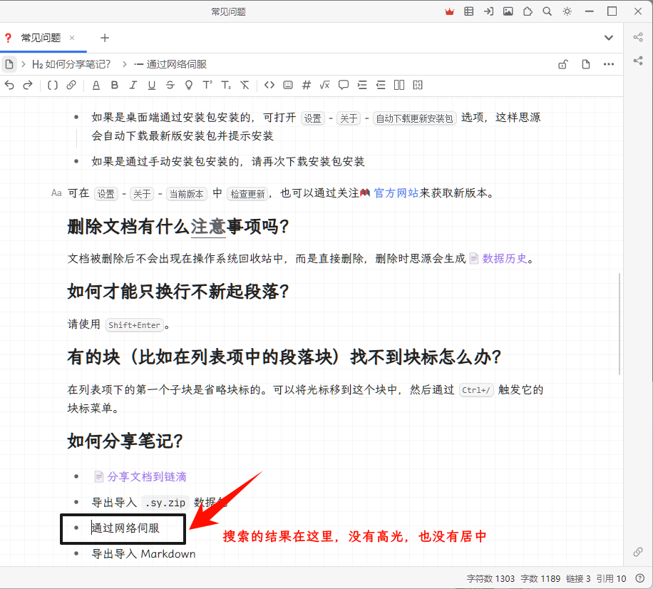Click the Ctrl+/ key label
The image size is (653, 589).
coord(476,390)
